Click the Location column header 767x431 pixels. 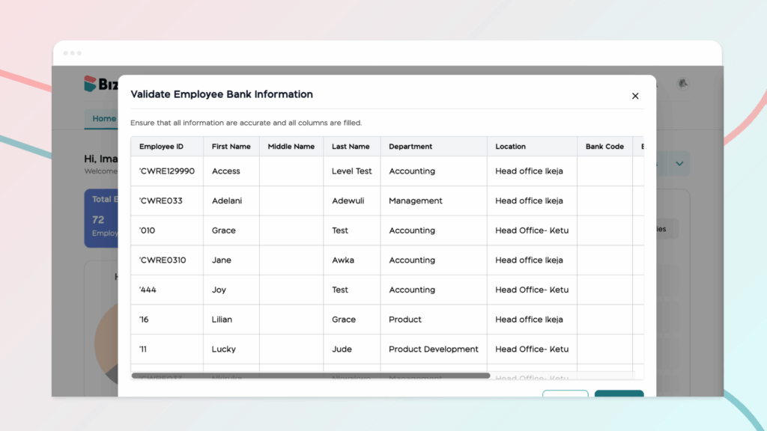510,147
